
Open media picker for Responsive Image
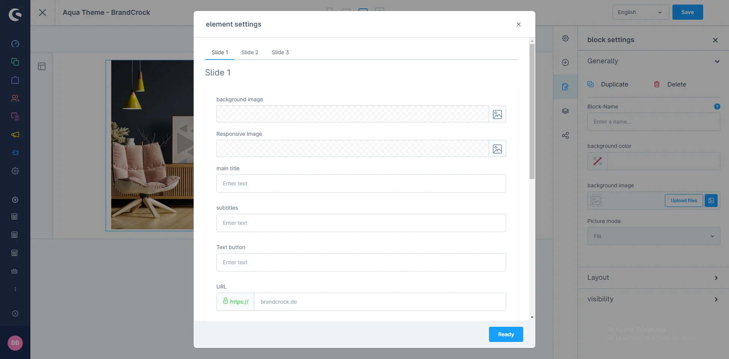pos(497,149)
